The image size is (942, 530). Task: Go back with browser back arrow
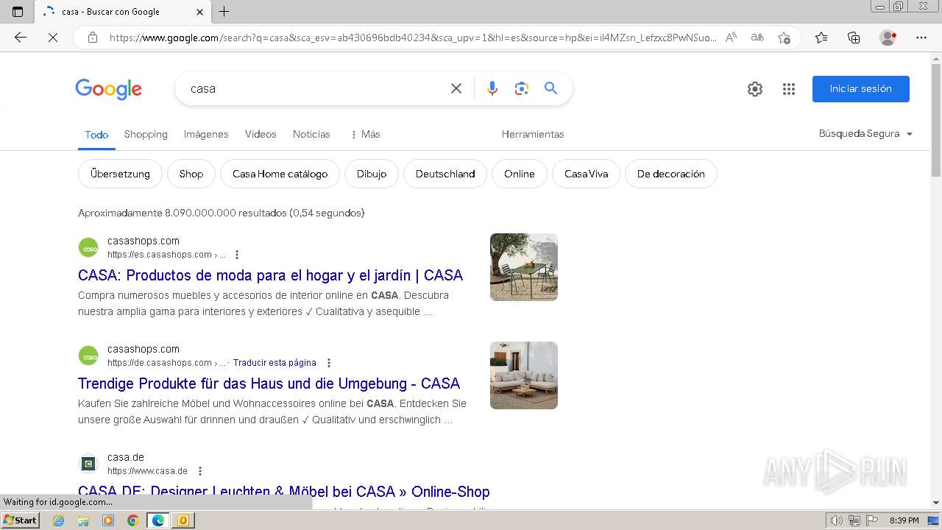(x=21, y=38)
